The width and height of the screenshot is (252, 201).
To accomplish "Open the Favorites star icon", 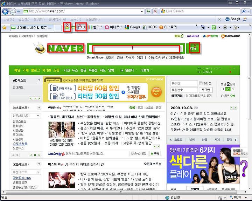I will 4,28.
